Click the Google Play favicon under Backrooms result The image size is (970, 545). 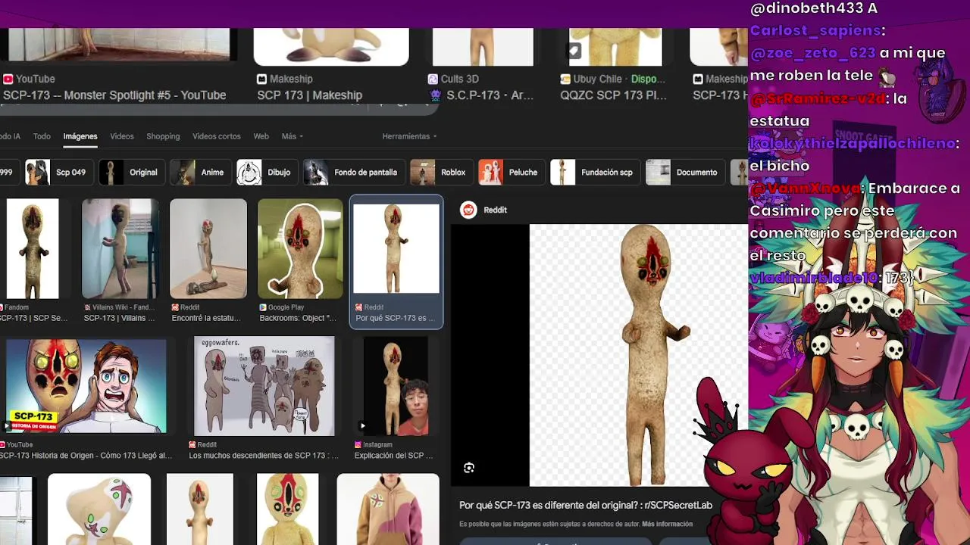pos(263,307)
